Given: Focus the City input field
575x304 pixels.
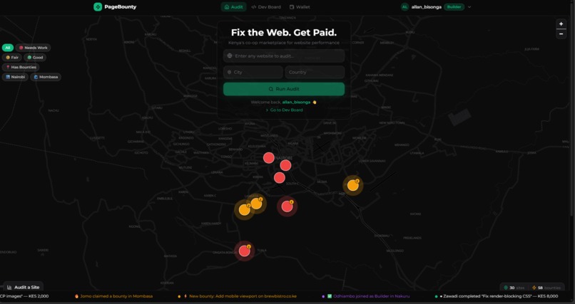Looking at the screenshot, I should 253,72.
